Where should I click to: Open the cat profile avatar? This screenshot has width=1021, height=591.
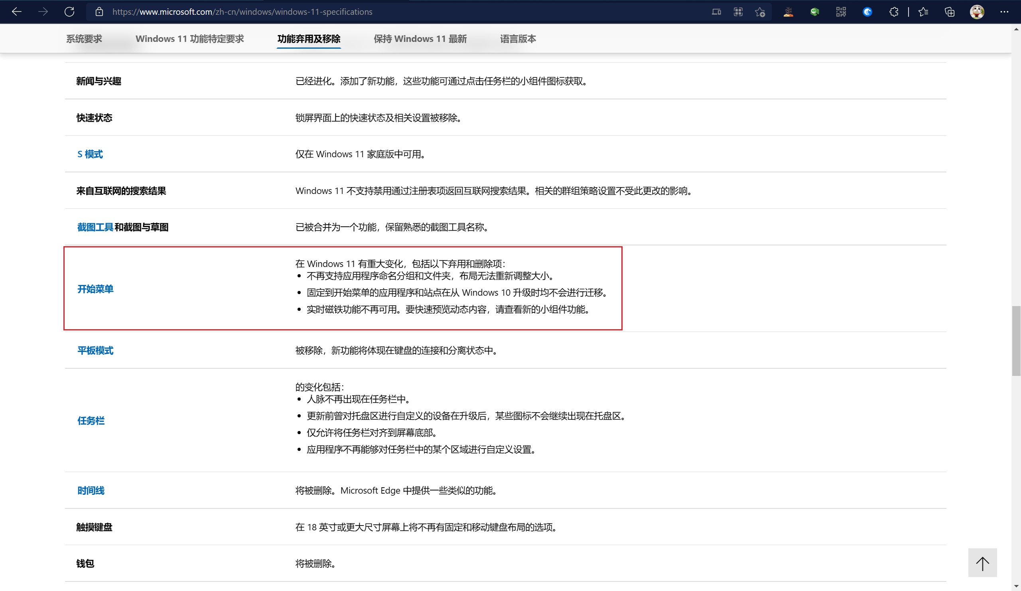coord(977,12)
